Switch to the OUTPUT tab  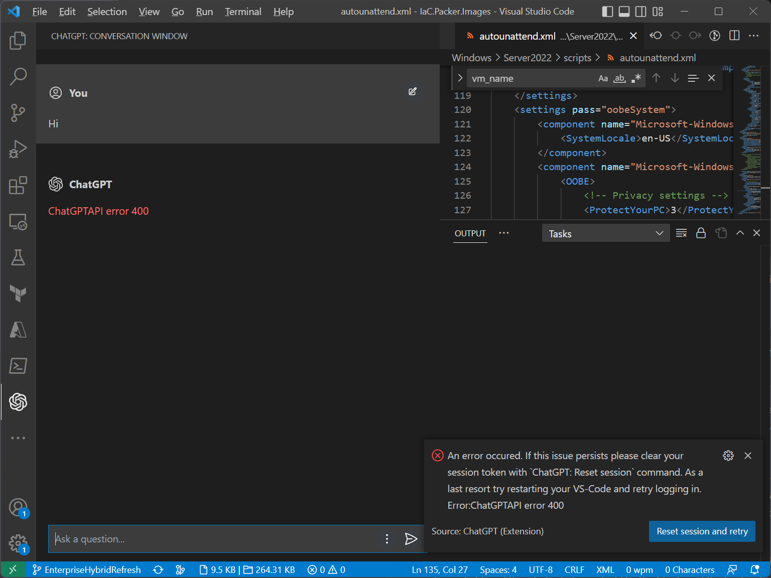click(x=470, y=233)
